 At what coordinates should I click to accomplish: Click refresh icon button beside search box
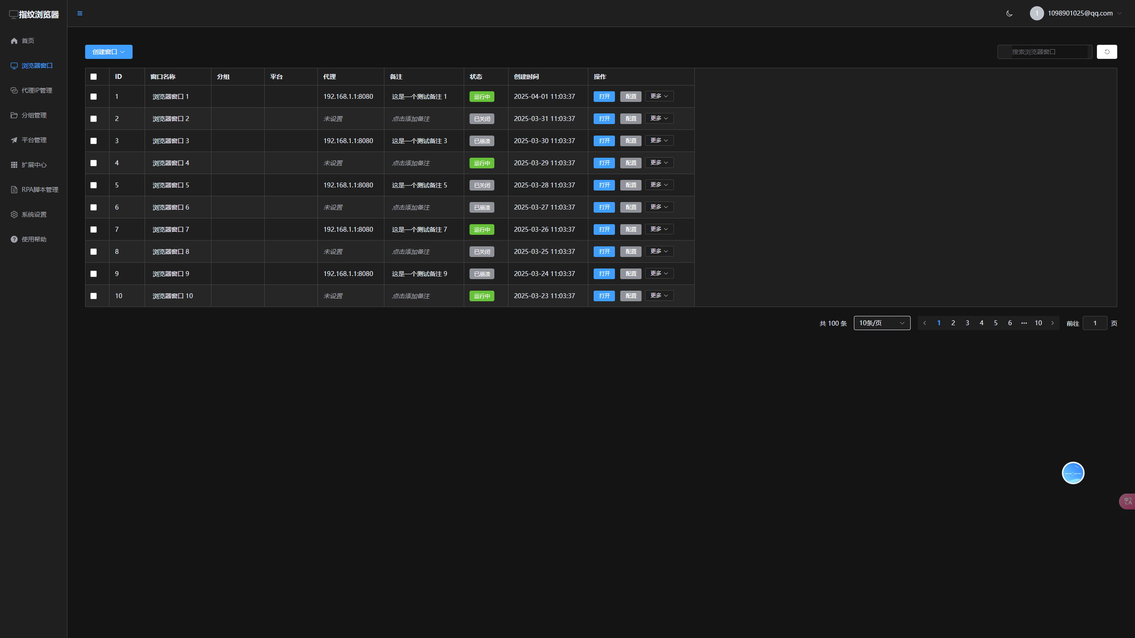pyautogui.click(x=1107, y=52)
